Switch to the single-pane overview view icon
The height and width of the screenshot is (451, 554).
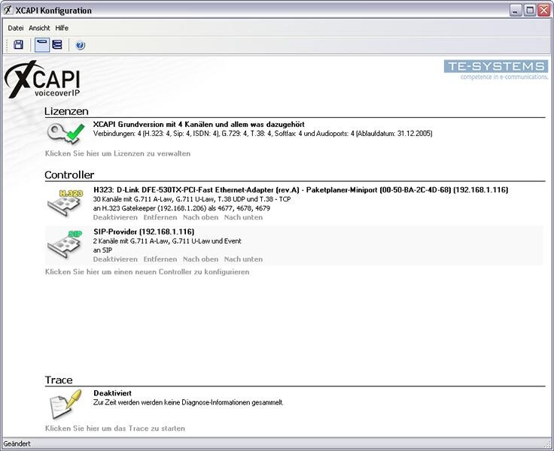pyautogui.click(x=42, y=45)
